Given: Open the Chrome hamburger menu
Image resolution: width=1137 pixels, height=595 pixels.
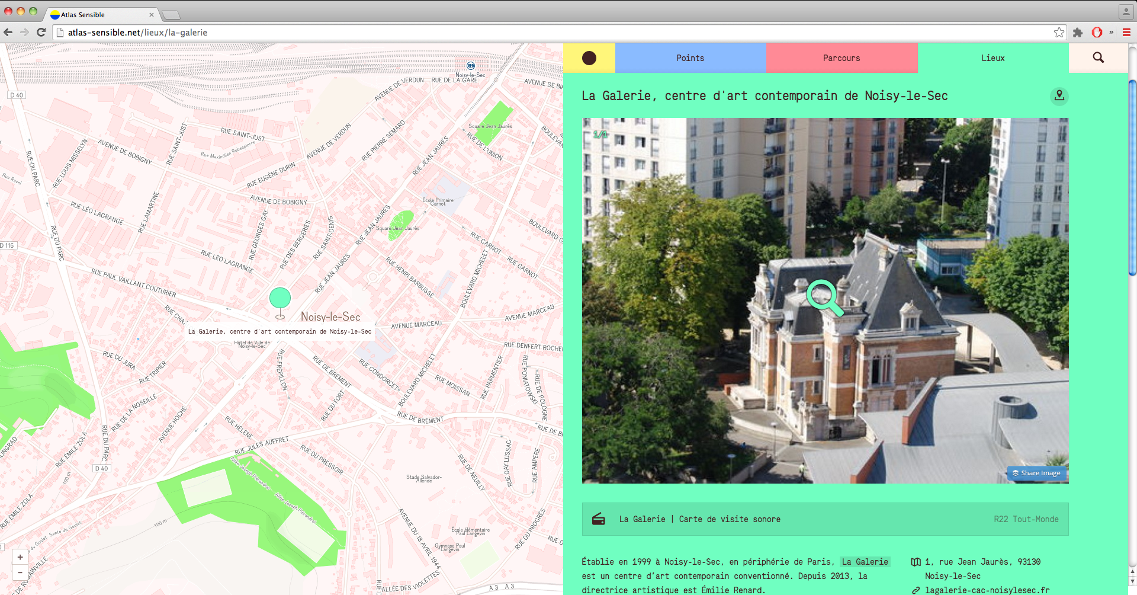Looking at the screenshot, I should click(1126, 33).
